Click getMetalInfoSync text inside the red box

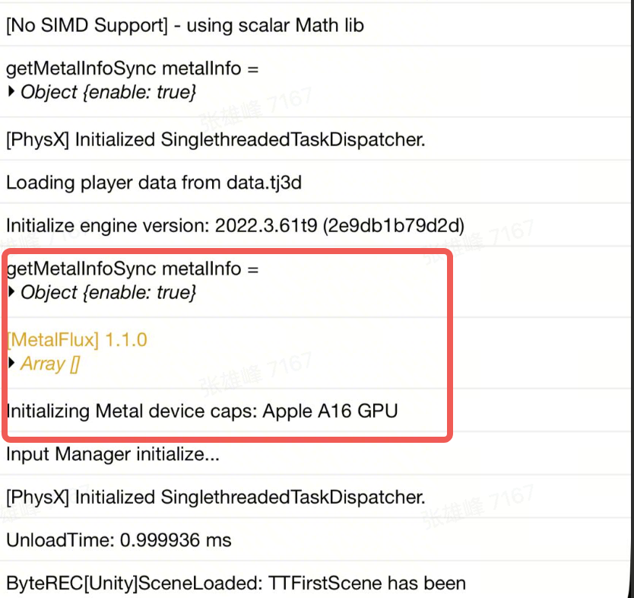[x=132, y=269]
